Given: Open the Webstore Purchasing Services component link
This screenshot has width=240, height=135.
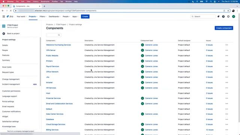Looking at the screenshot, I should click(x=58, y=45).
